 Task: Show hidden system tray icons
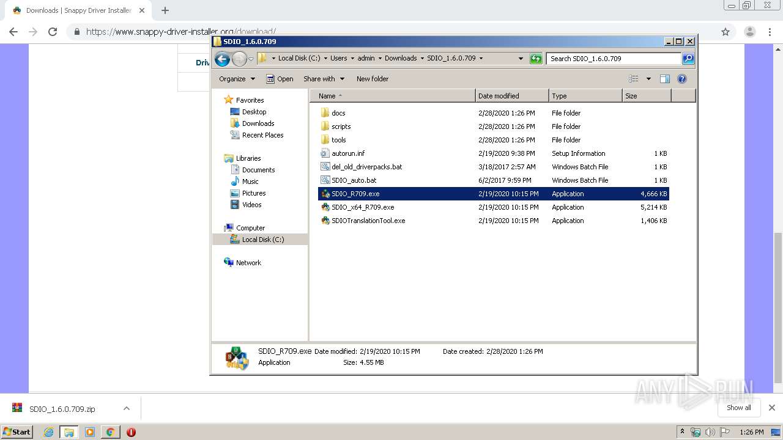[x=682, y=432]
